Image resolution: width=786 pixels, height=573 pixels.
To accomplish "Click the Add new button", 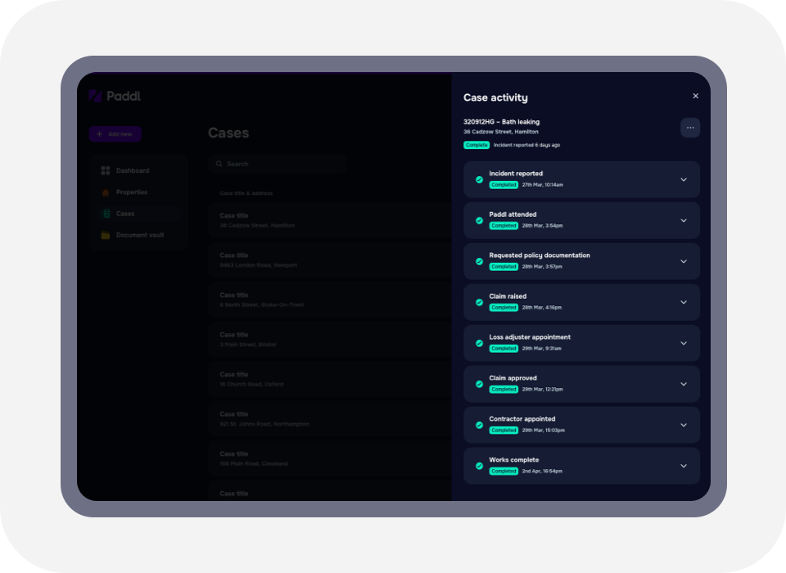I will tap(115, 134).
